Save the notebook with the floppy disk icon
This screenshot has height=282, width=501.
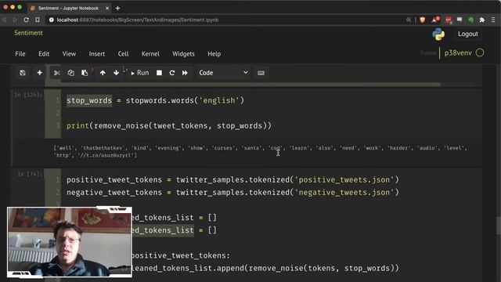(x=23, y=73)
